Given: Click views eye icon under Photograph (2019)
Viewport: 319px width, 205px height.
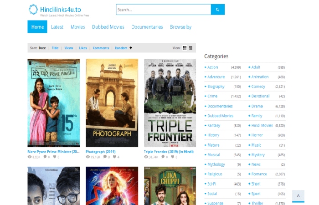Looking at the screenshot, I should [87, 157].
